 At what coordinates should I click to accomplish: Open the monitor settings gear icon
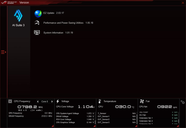pos(183,102)
